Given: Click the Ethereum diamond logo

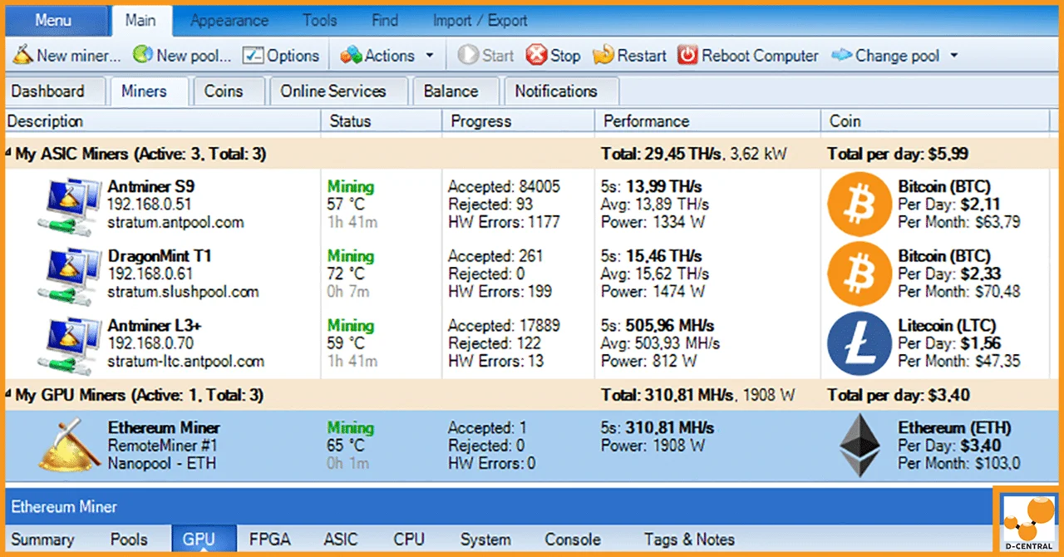Looking at the screenshot, I should pyautogui.click(x=860, y=446).
